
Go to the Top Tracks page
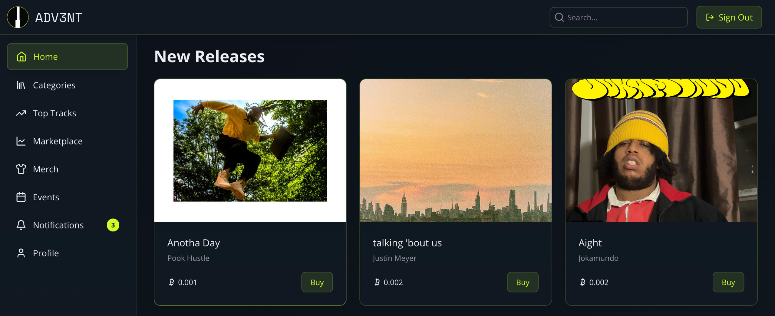point(68,113)
